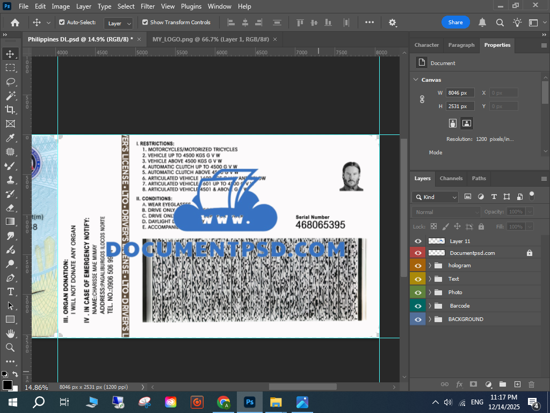Viewport: 550px width, 413px height.
Task: Open the Filter menu
Action: (148, 6)
